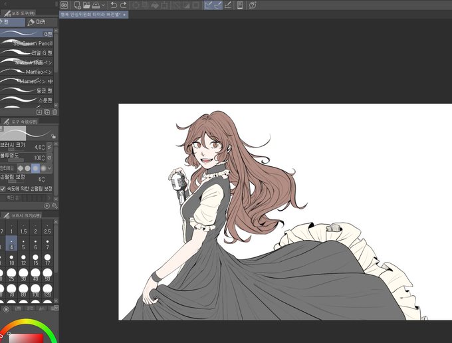Expand the anti-aliasing options dropdown
This screenshot has width=452, height=343.
pyautogui.click(x=50, y=168)
